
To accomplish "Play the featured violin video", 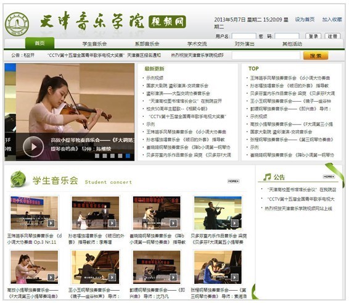I will tap(33, 147).
